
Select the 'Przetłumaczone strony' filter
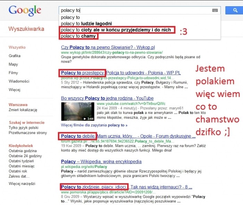pos(27,133)
